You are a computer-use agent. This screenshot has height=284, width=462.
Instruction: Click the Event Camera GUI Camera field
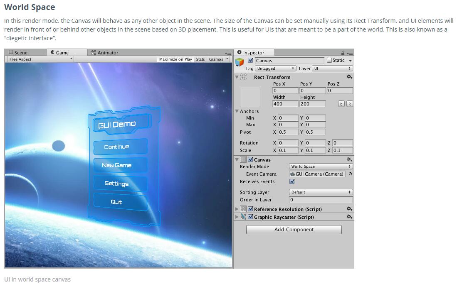[317, 174]
